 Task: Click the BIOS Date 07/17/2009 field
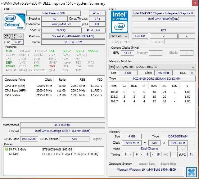(29, 139)
